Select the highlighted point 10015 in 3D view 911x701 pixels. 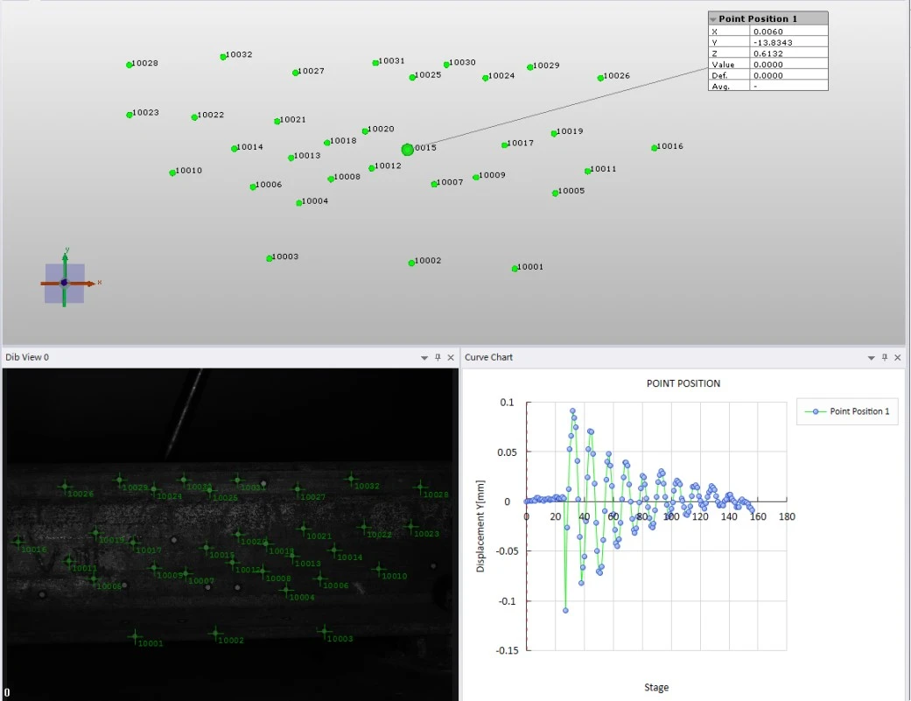[x=407, y=150]
